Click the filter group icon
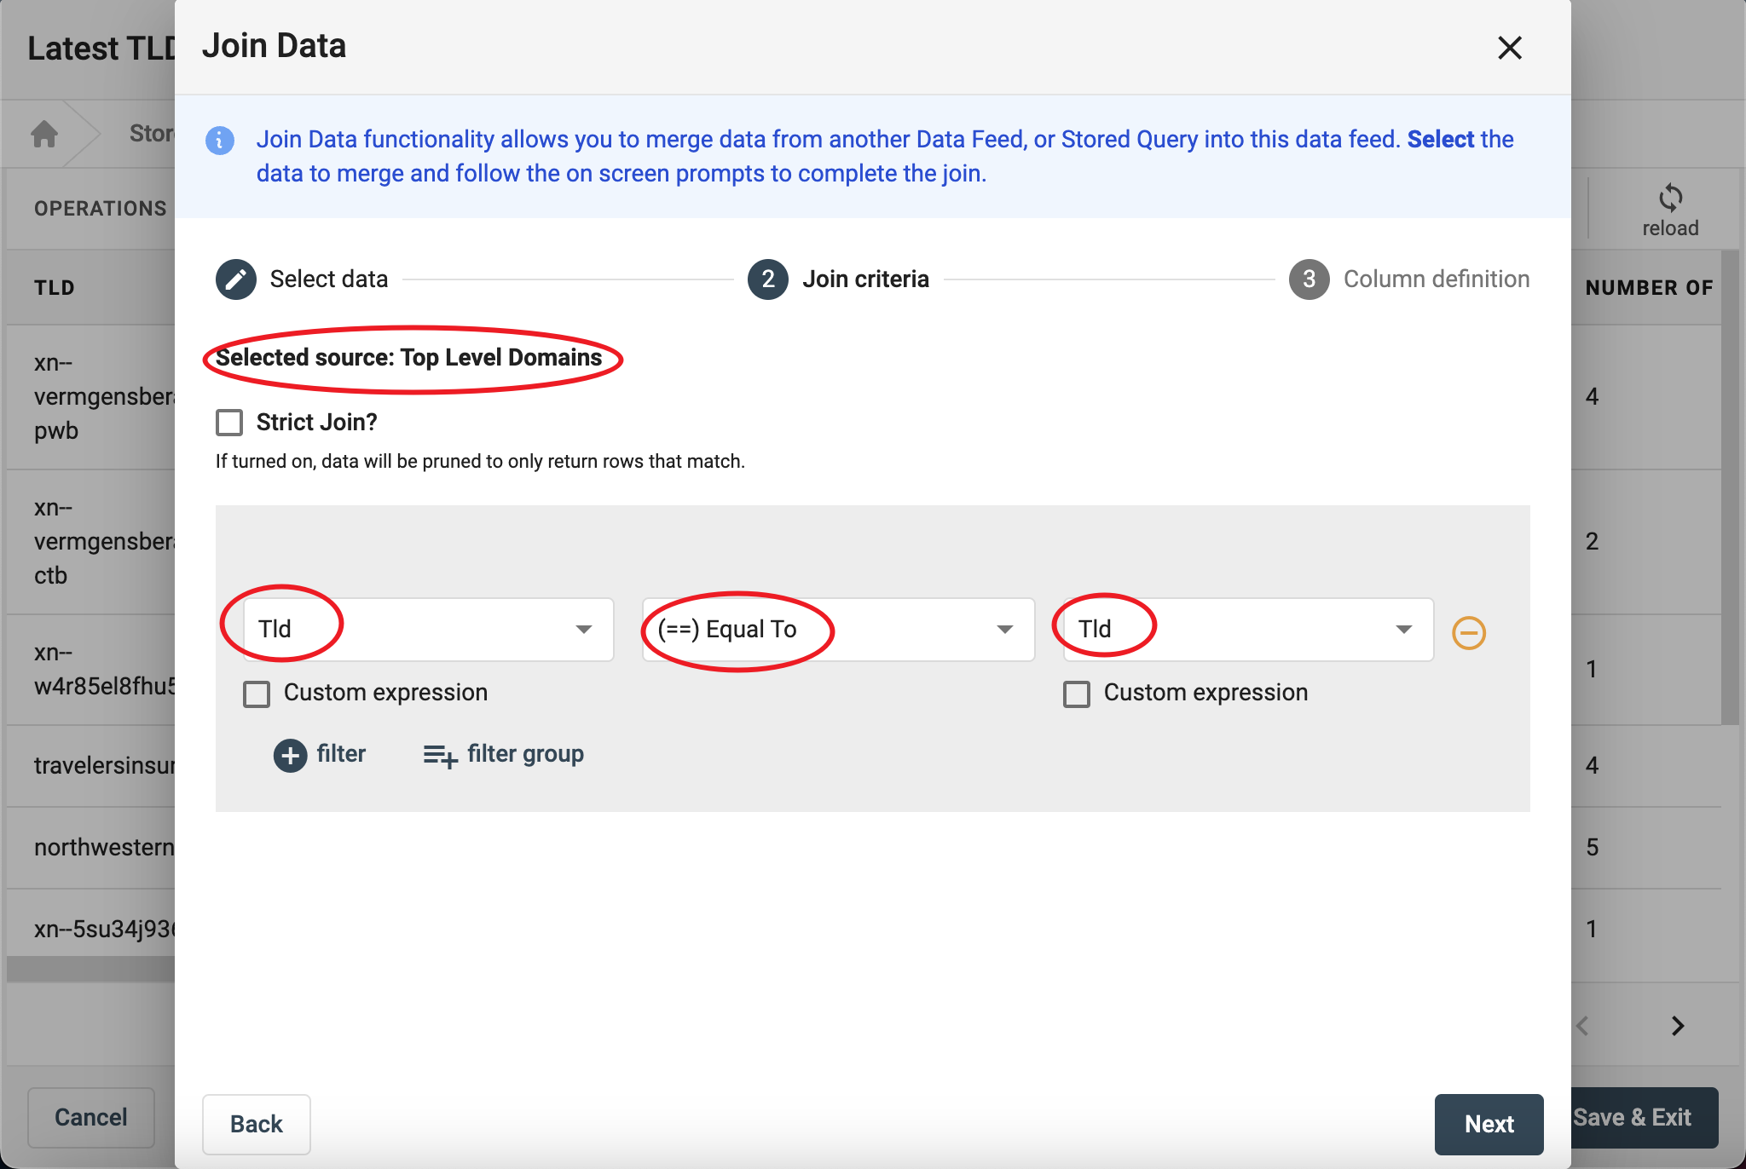This screenshot has width=1746, height=1169. tap(440, 755)
